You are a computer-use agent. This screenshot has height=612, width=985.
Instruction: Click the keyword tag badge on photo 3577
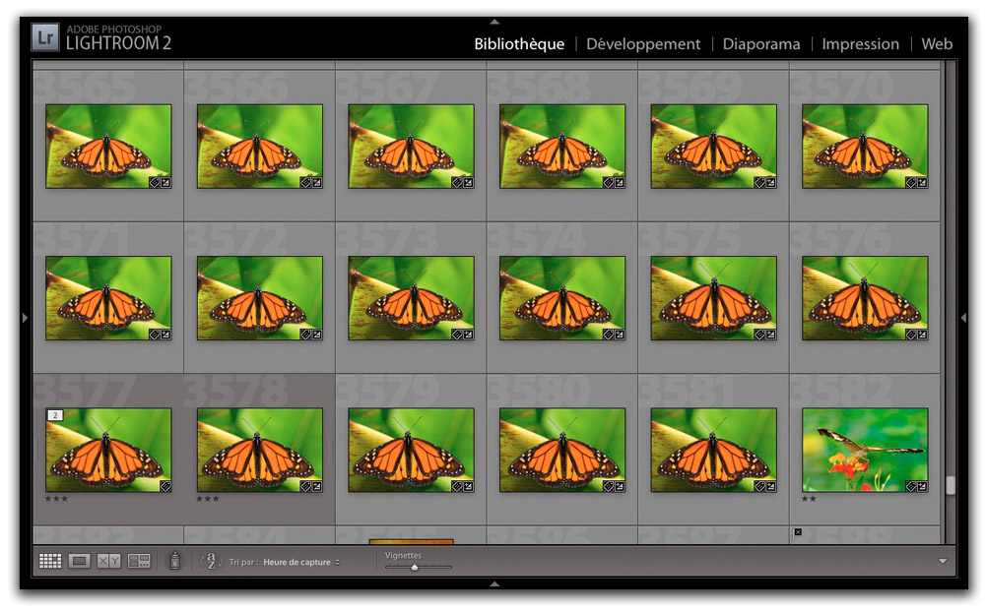(165, 486)
